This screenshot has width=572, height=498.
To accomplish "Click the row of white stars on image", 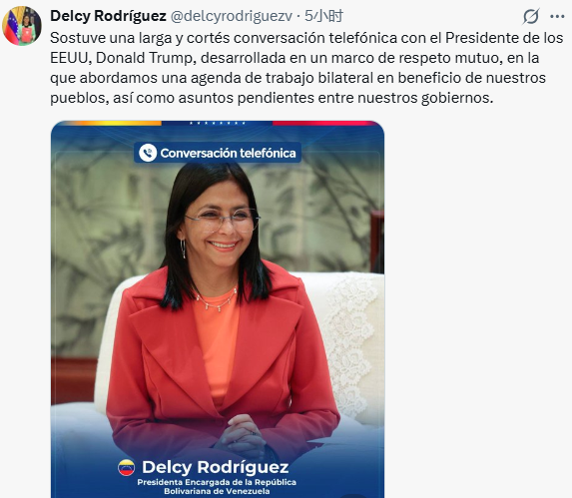I will pyautogui.click(x=218, y=123).
